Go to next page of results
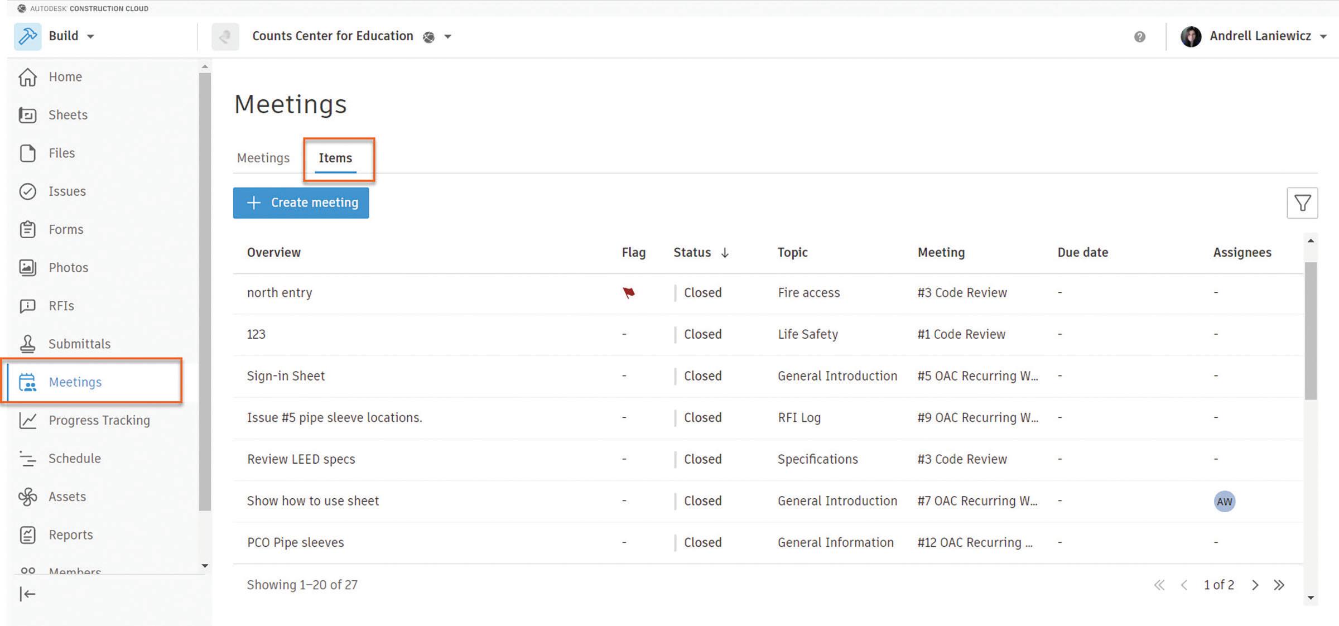 1255,585
